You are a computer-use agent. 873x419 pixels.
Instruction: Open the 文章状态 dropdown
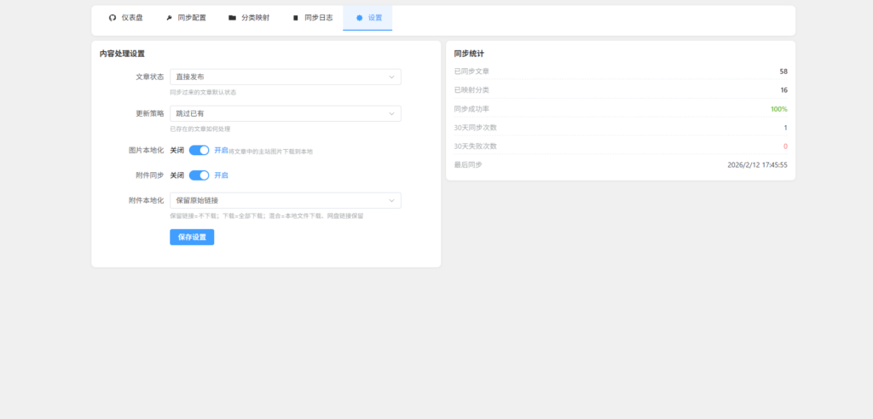click(285, 77)
